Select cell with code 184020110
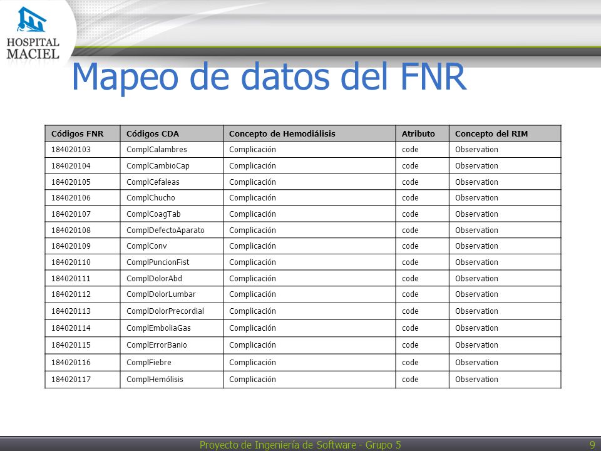601x451 pixels. [83, 262]
